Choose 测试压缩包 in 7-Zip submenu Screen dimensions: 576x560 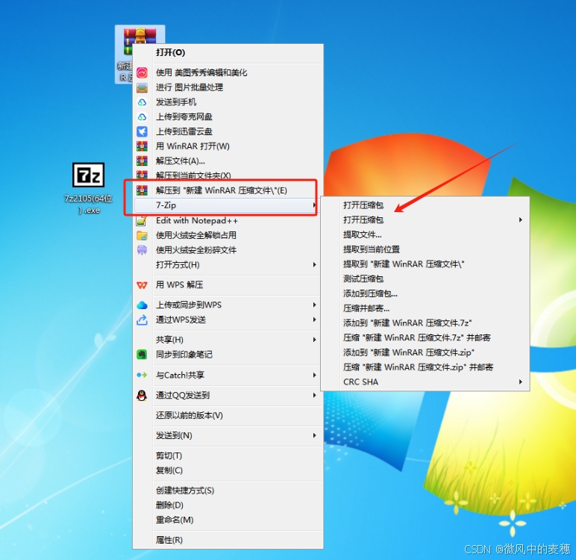tap(425, 279)
